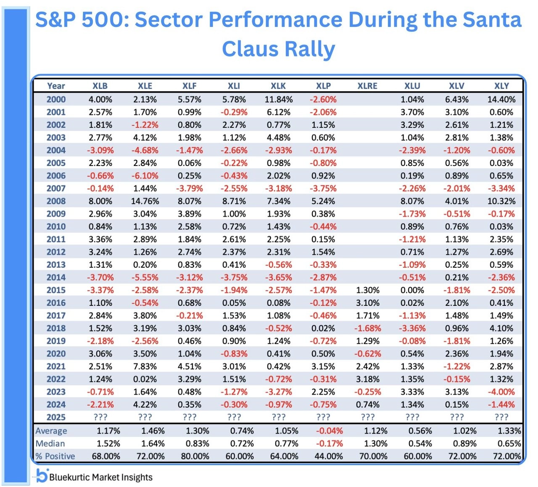This screenshot has height=487, width=538.
Task: Click the Average row label
Action: pyautogui.click(x=51, y=431)
